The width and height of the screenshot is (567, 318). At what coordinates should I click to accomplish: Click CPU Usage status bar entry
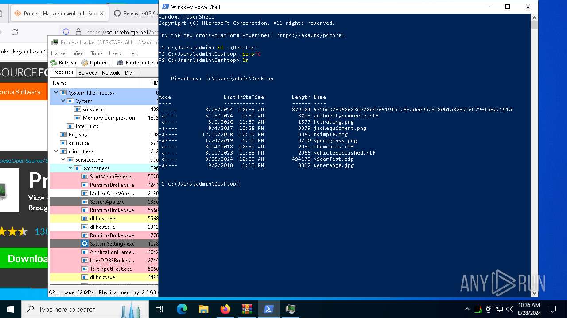coord(71,292)
